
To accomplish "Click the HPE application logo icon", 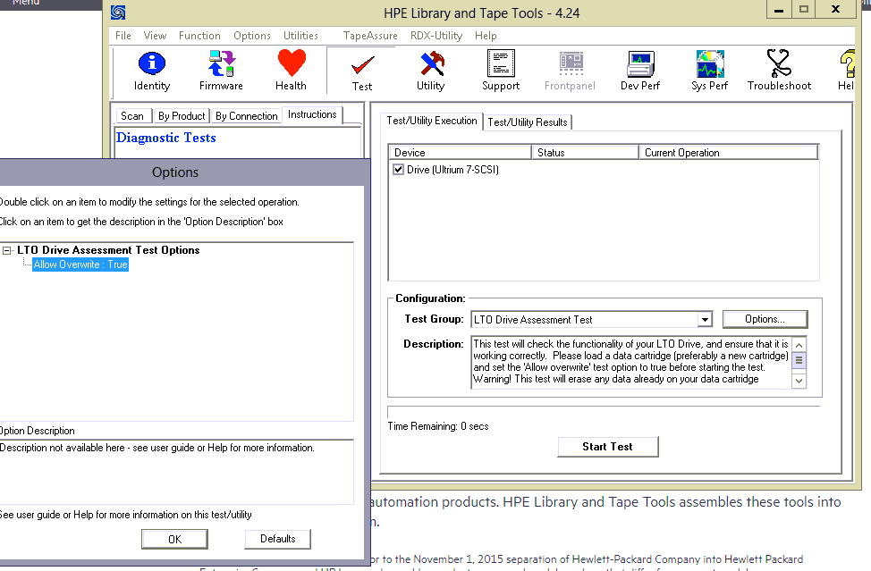I will click(118, 13).
